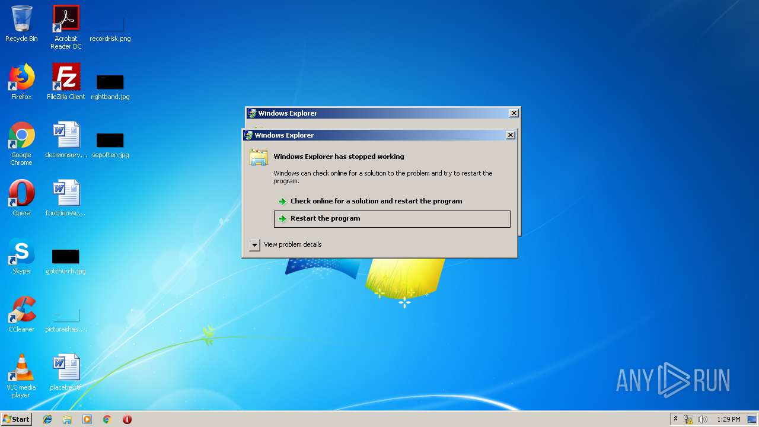Open the Recycle Bin desktop icon

coord(21,24)
